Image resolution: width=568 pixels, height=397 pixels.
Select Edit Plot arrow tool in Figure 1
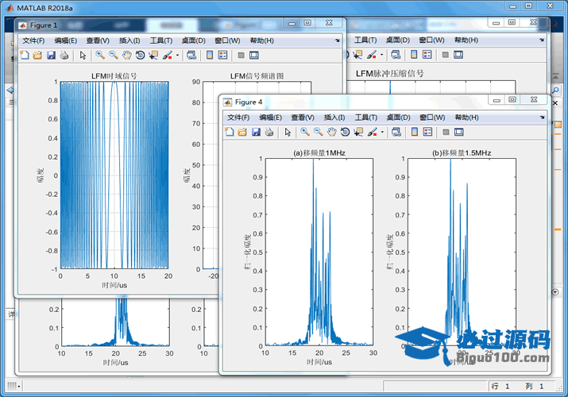tap(83, 56)
